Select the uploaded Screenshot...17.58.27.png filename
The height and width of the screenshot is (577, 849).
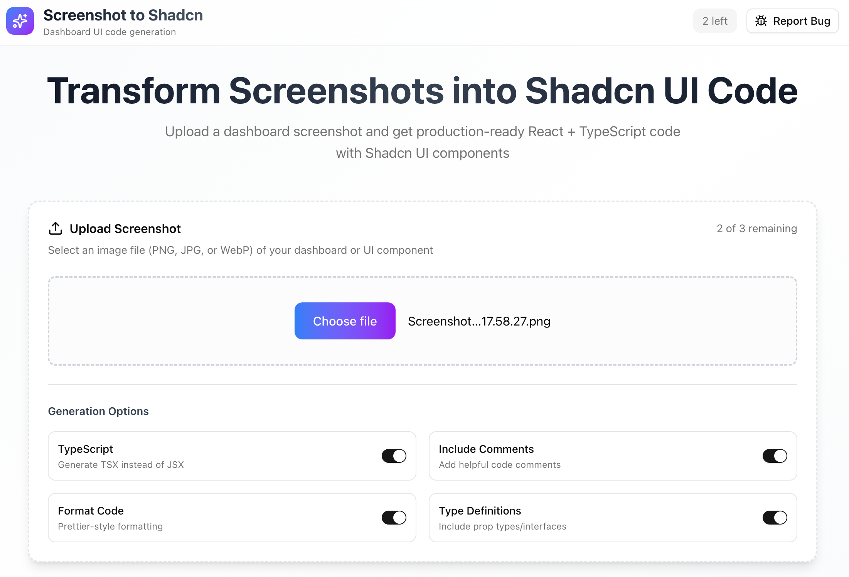click(x=479, y=321)
